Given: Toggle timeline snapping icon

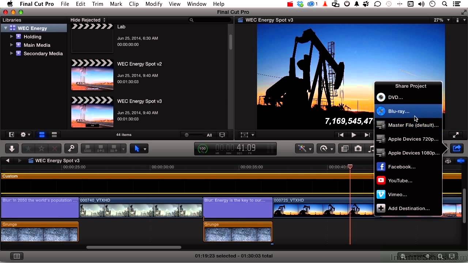Looking at the screenshot, I should tap(461, 161).
